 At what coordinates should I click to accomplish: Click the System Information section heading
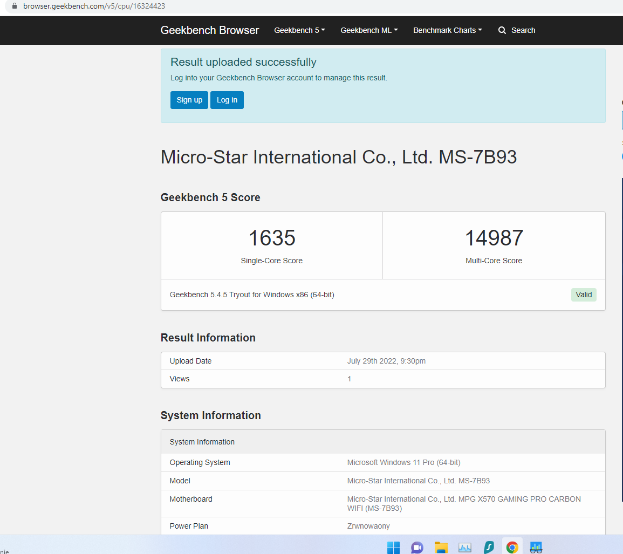pos(210,415)
